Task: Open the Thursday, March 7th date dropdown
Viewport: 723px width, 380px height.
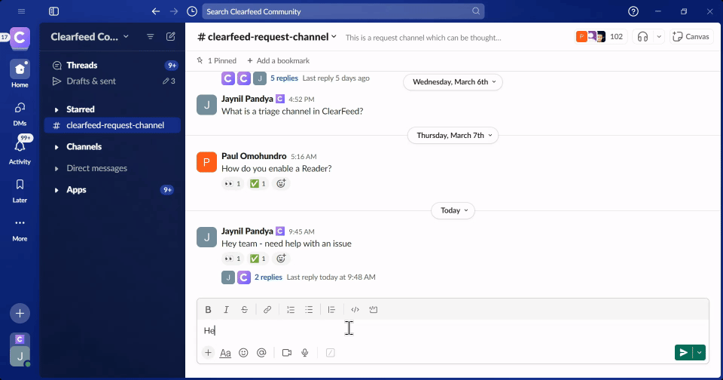Action: pyautogui.click(x=453, y=136)
